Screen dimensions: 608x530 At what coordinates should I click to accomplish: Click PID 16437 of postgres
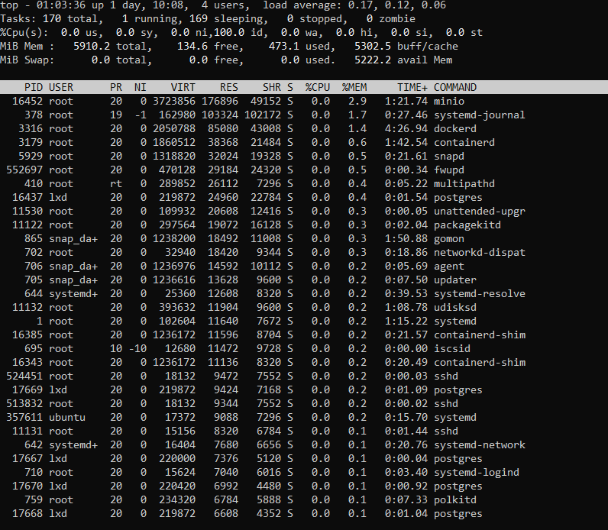[x=27, y=197]
